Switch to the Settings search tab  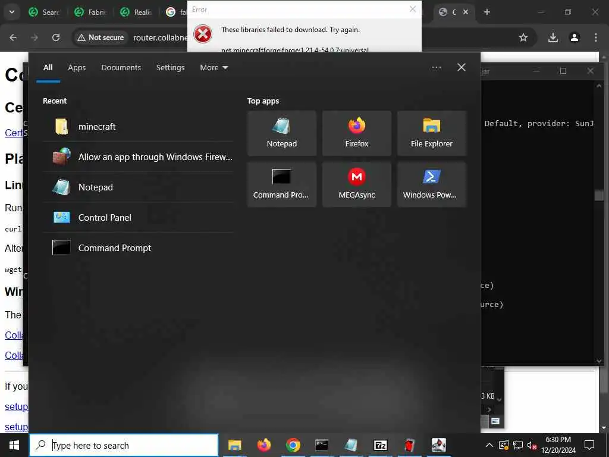click(x=171, y=68)
